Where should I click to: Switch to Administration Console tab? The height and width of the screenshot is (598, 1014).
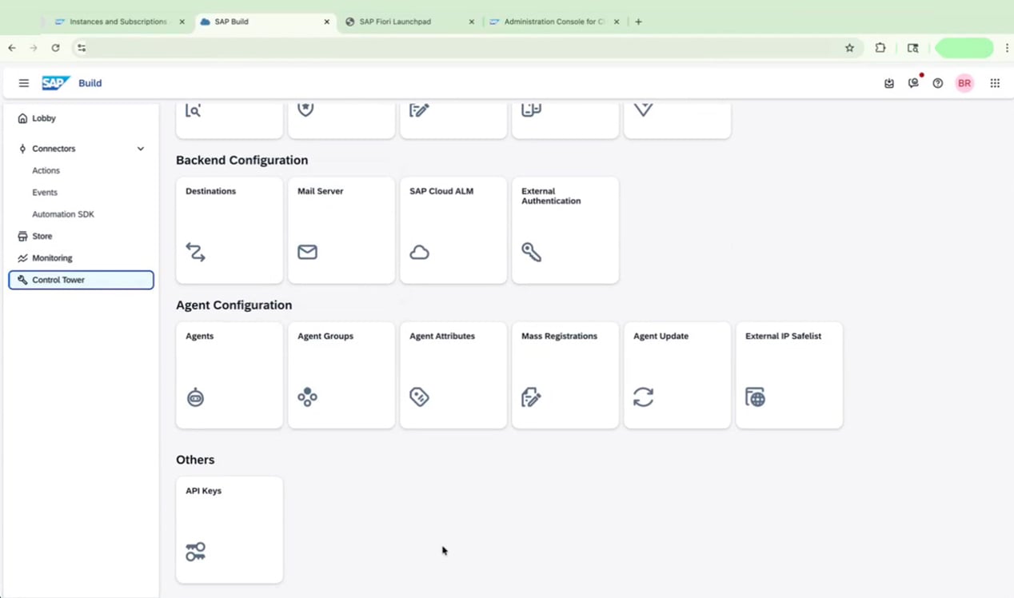[x=555, y=22]
